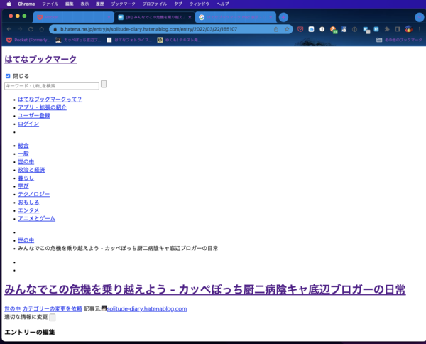Open その他のブックマーク folder
This screenshot has height=344, width=426.
[x=399, y=40]
